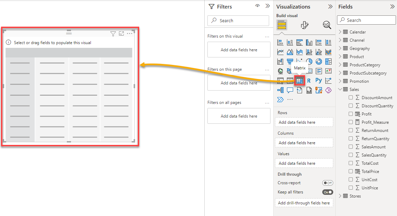Image resolution: width=397 pixels, height=216 pixels.
Task: Click the Fields pane search box
Action: 366,20
